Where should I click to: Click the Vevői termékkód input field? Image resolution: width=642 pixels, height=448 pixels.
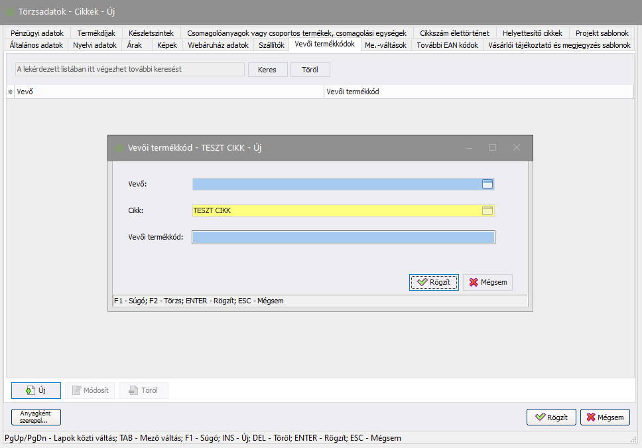pos(344,238)
